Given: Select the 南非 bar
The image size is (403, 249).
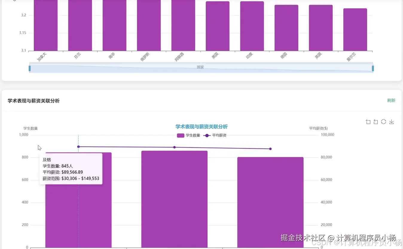Looking at the screenshot, I should click(x=115, y=25).
